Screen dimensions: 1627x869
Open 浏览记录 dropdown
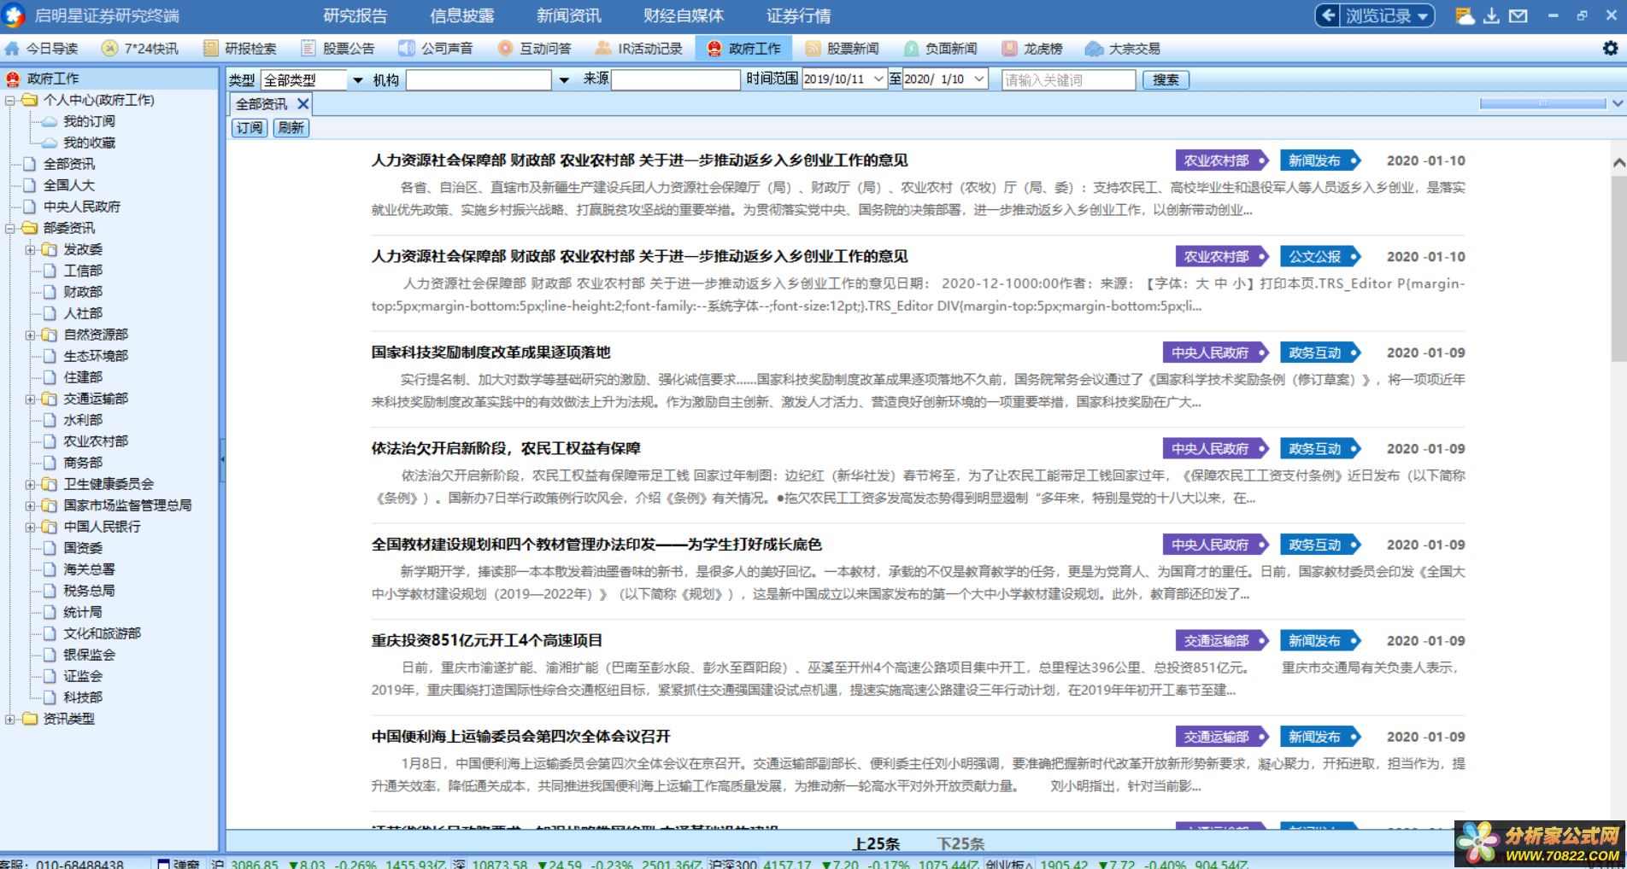(x=1374, y=15)
